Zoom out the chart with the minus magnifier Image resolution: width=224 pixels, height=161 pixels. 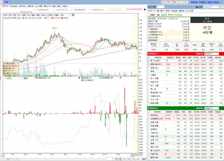coord(117,159)
